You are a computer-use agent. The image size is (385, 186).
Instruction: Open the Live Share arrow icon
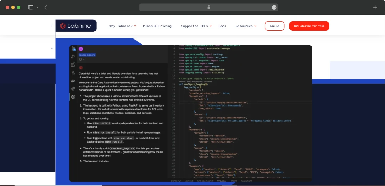(x=73, y=89)
